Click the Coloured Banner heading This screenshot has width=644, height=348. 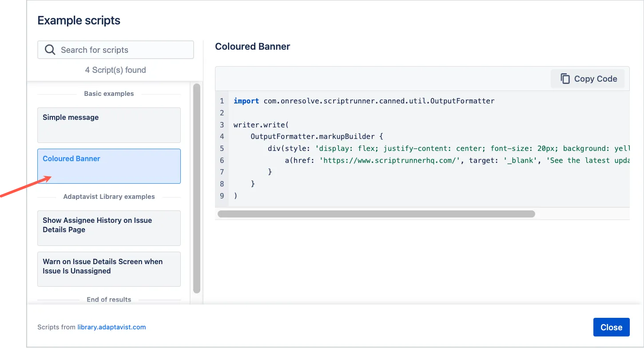coord(252,47)
